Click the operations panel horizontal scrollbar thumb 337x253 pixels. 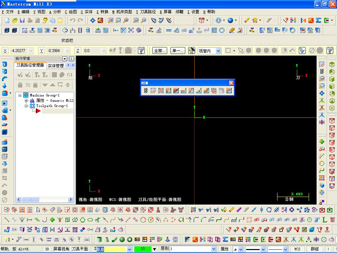pyautogui.click(x=30, y=200)
